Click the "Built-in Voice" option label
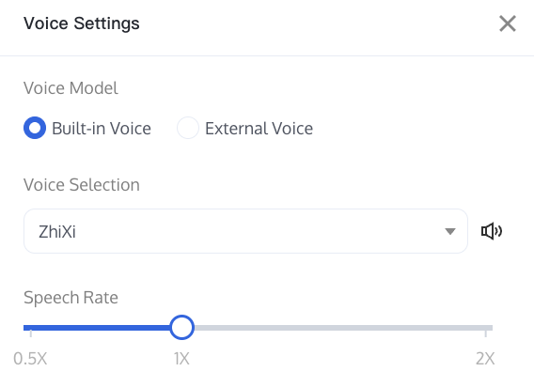The height and width of the screenshot is (387, 534). click(102, 129)
